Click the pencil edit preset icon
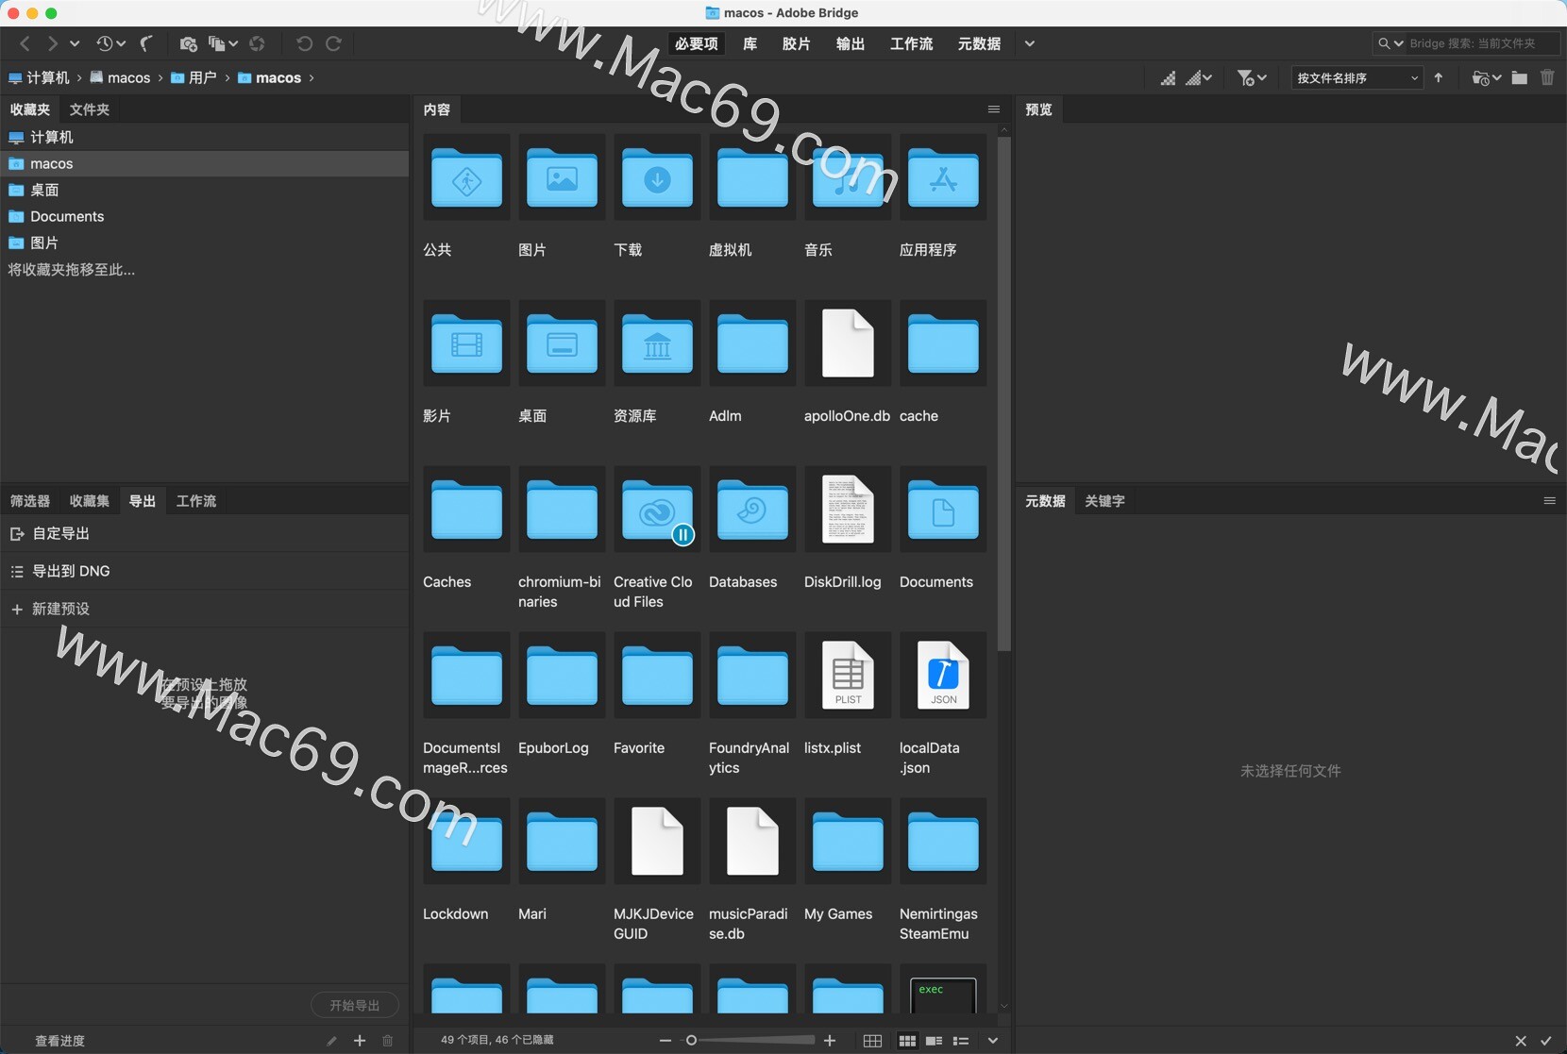The width and height of the screenshot is (1567, 1054). (331, 1041)
